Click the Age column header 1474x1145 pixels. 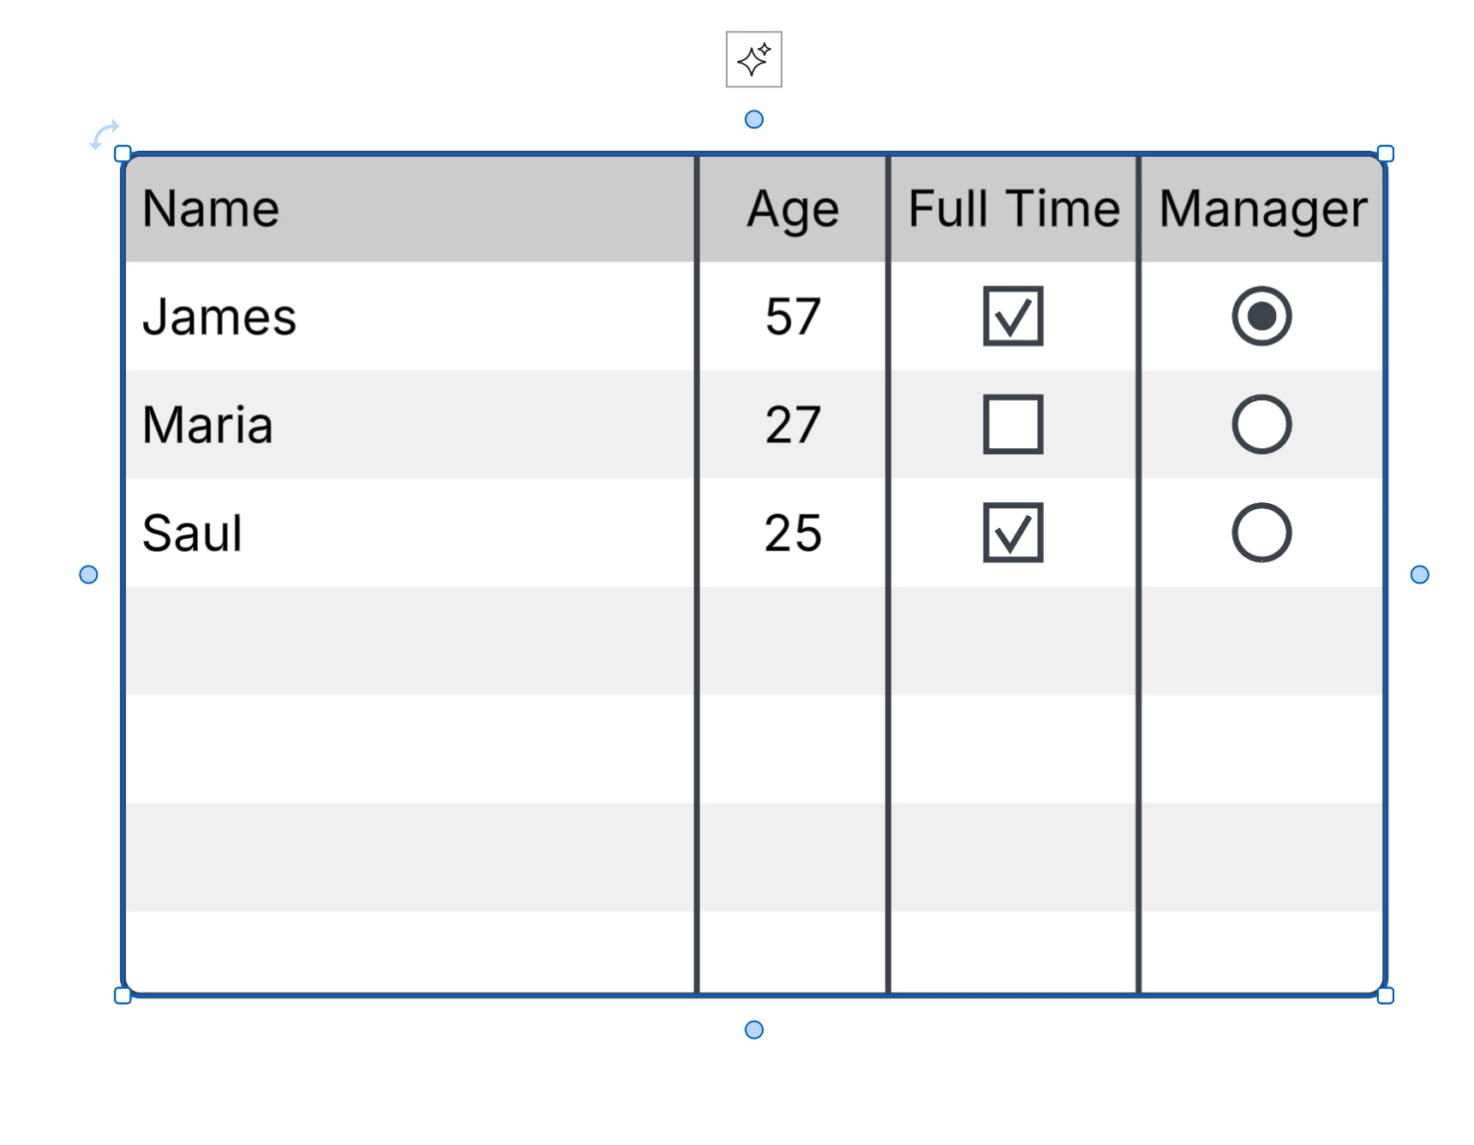pos(793,208)
